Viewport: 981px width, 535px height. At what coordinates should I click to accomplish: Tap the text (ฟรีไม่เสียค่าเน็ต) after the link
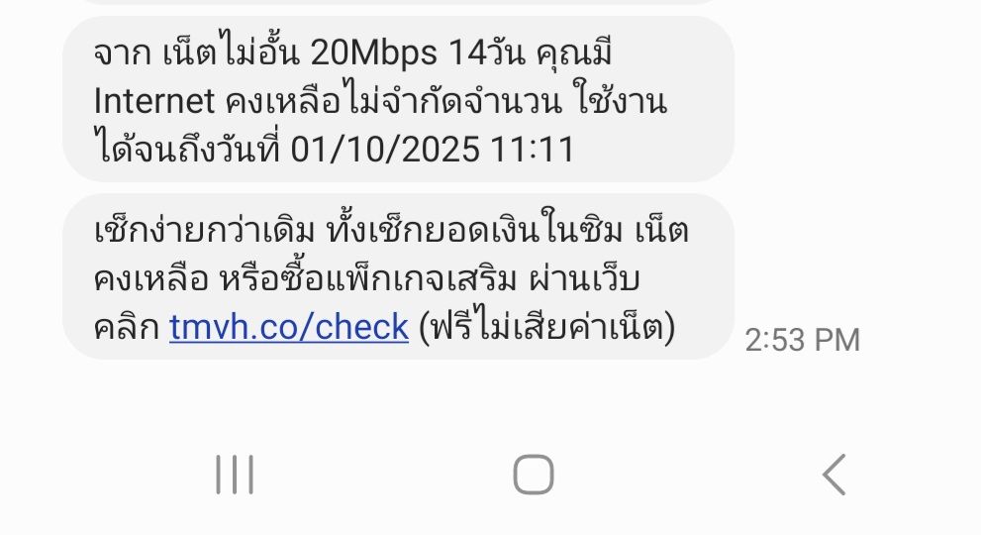point(546,326)
